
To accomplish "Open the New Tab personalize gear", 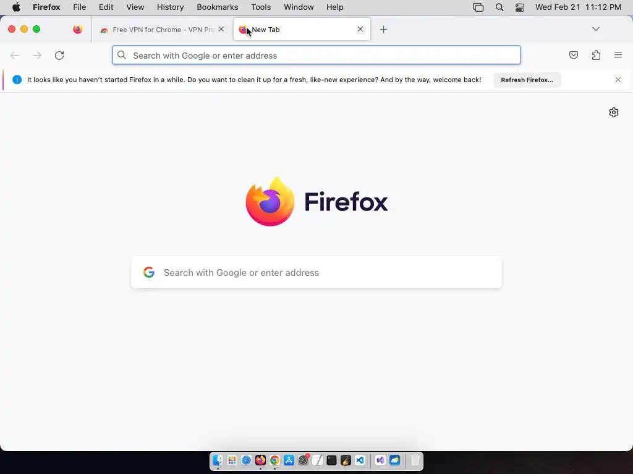I will pyautogui.click(x=614, y=112).
